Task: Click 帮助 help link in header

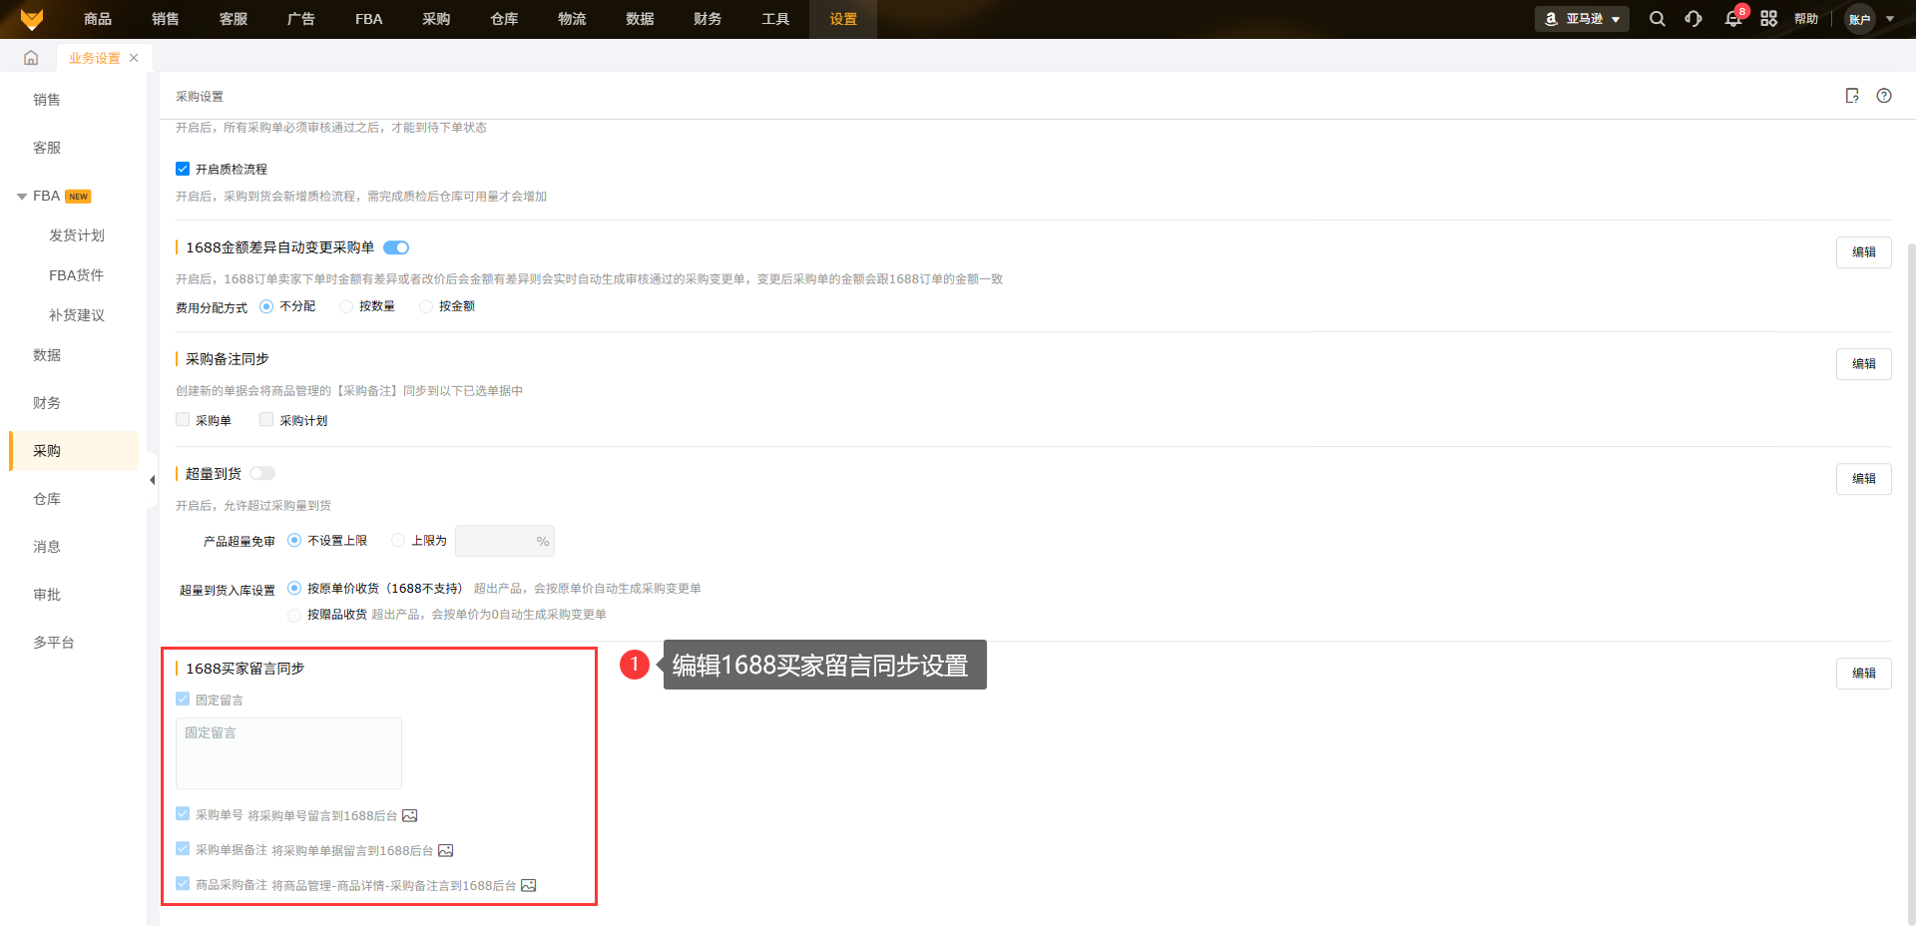Action: click(1806, 19)
